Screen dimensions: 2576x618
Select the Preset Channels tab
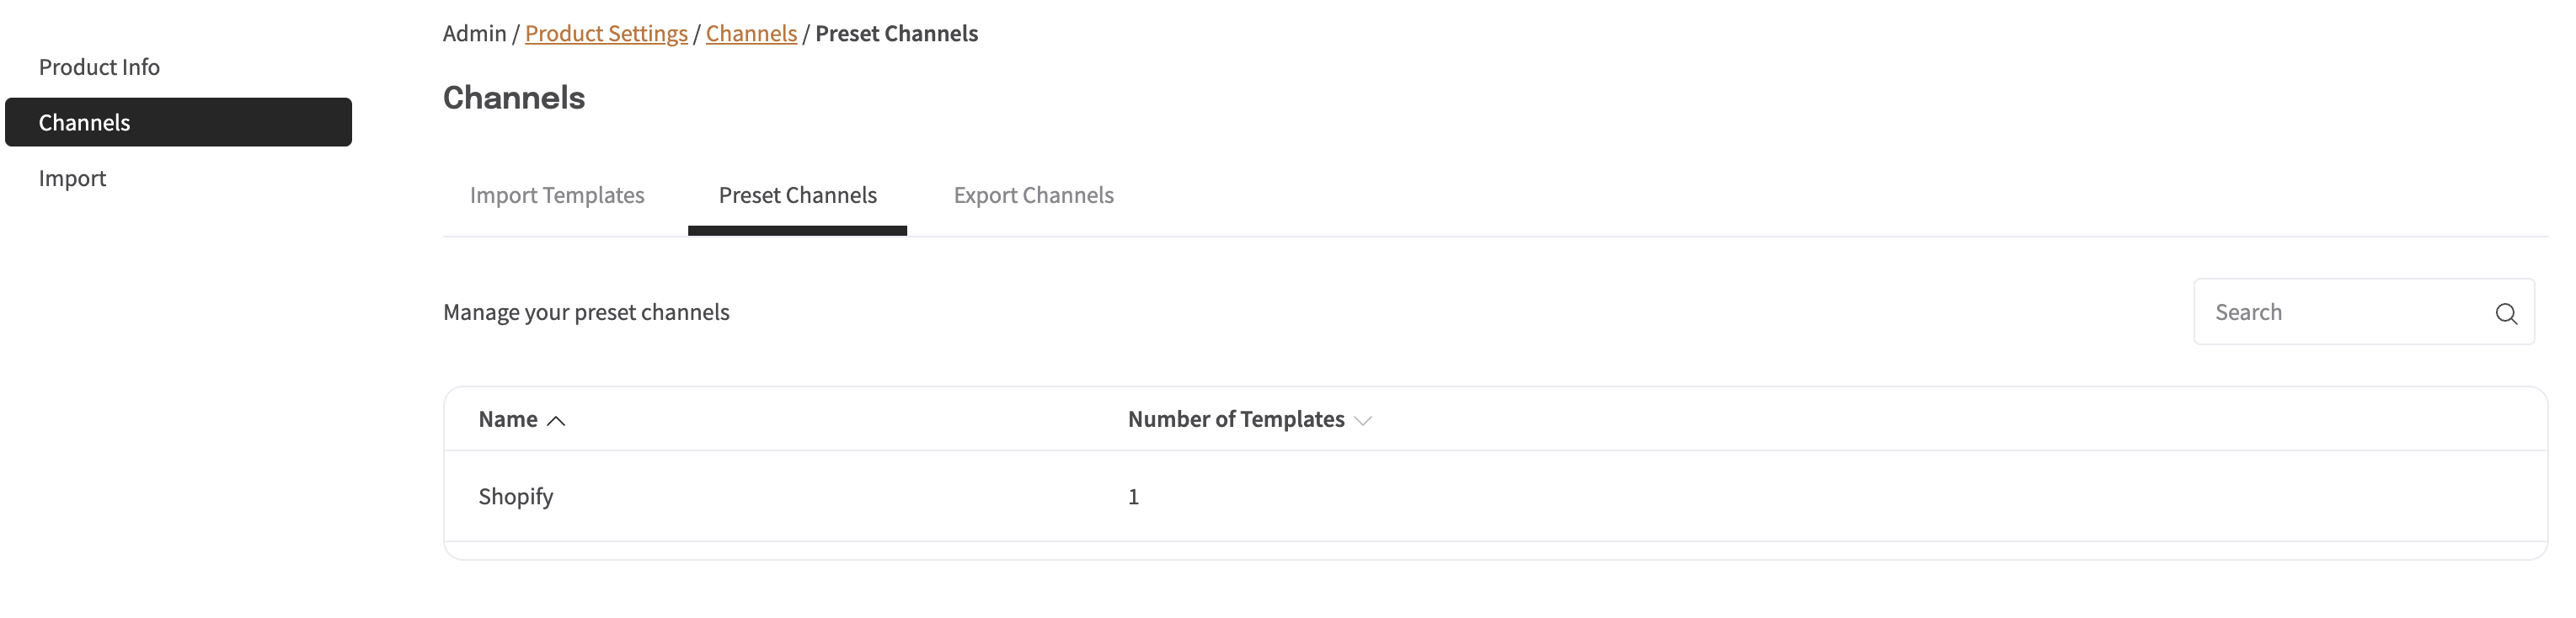[797, 195]
